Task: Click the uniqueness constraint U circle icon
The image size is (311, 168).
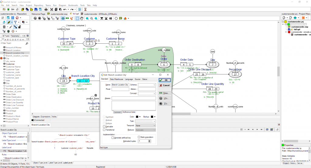Action: coord(35,18)
